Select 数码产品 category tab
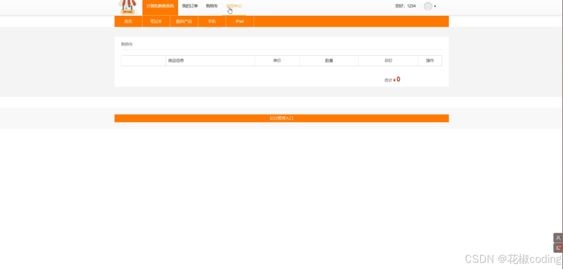 point(184,21)
